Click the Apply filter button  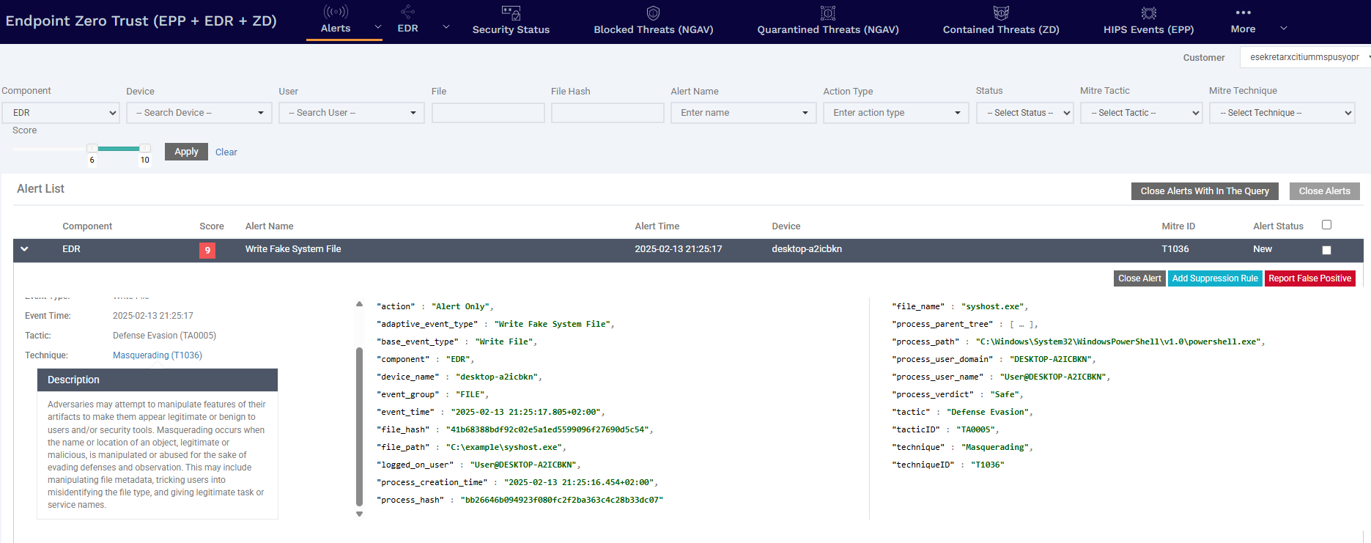coord(186,152)
